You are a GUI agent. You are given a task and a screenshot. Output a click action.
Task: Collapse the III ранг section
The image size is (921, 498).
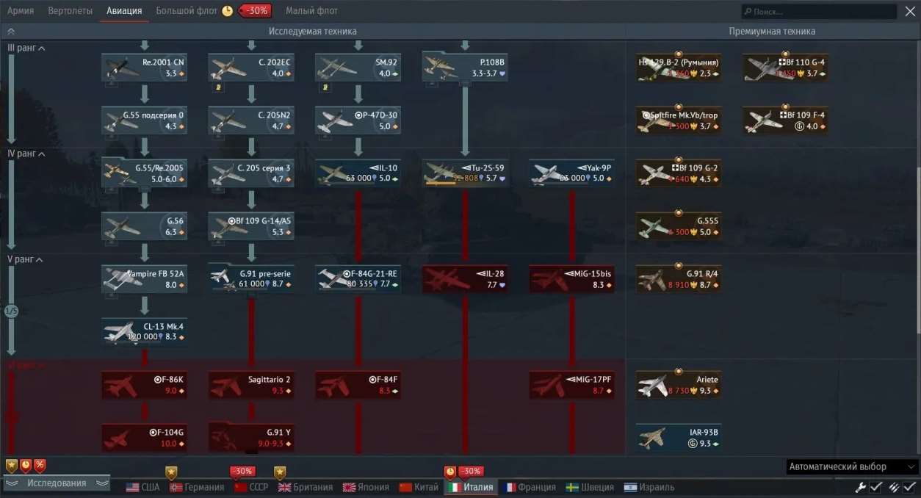26,48
